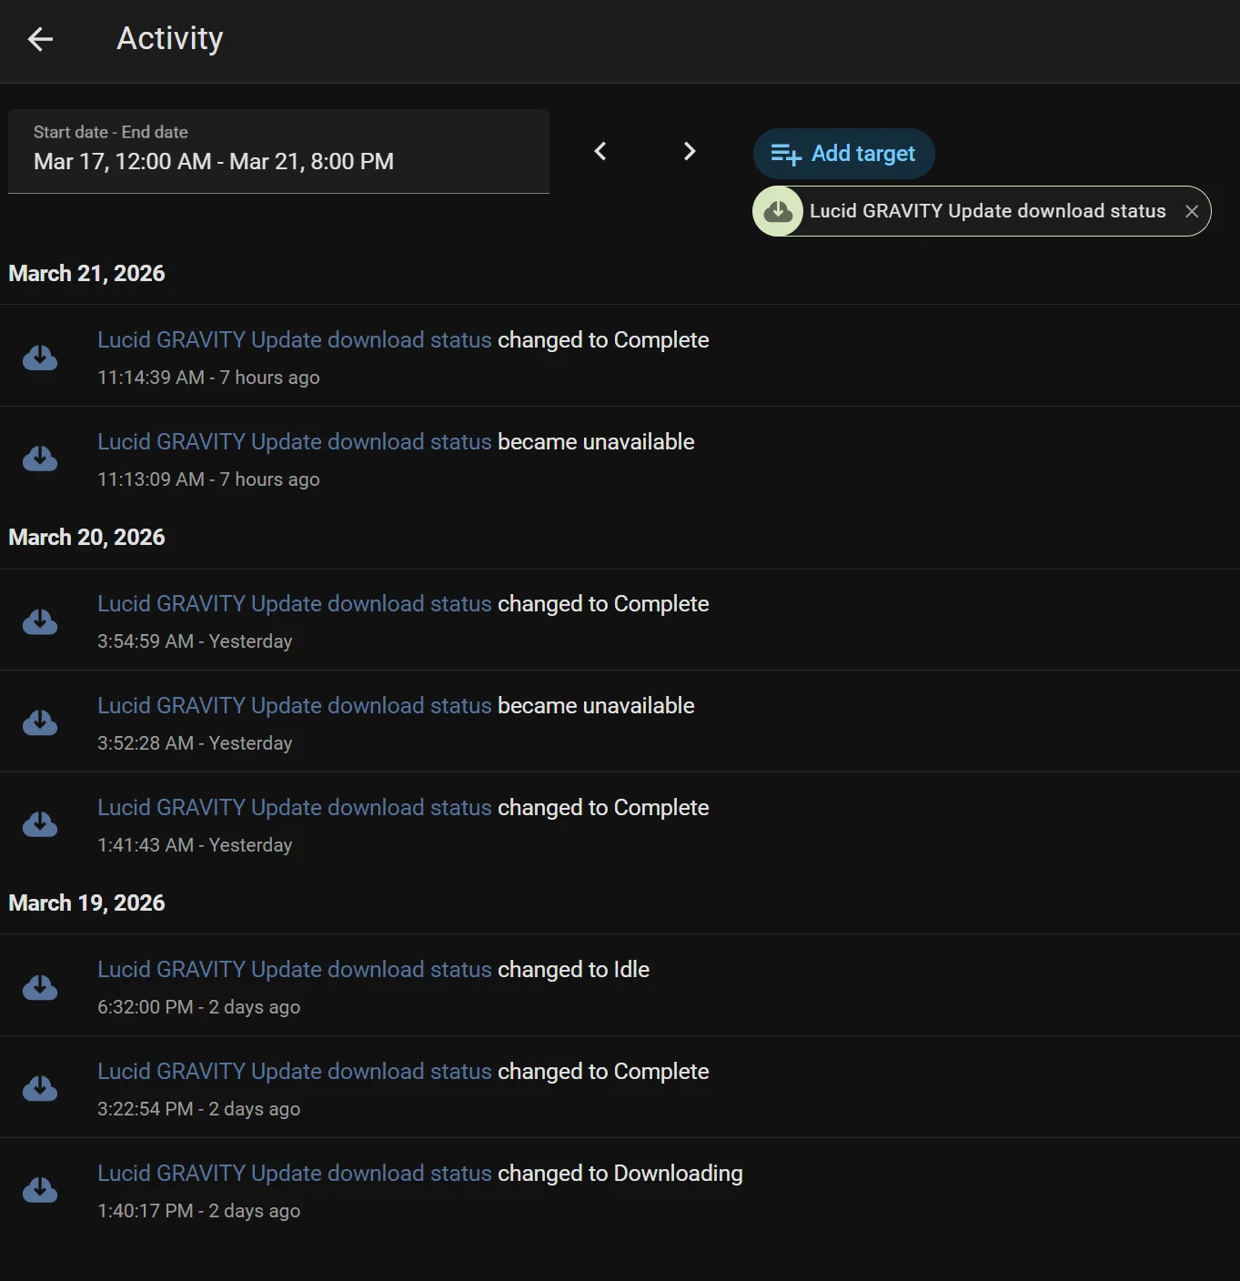Click the 11:13:09 AM - 7 hours ago timestamp
This screenshot has height=1281, width=1240.
[x=208, y=479]
